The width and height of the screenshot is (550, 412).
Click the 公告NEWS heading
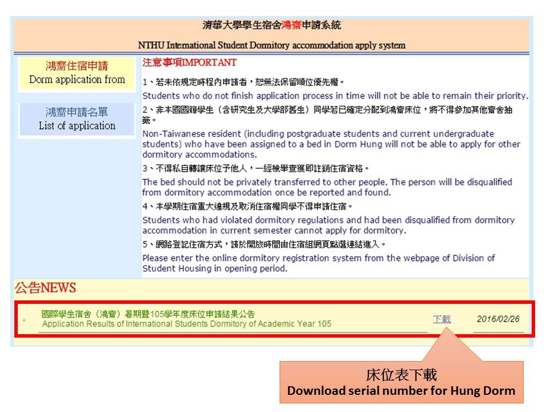pos(45,288)
